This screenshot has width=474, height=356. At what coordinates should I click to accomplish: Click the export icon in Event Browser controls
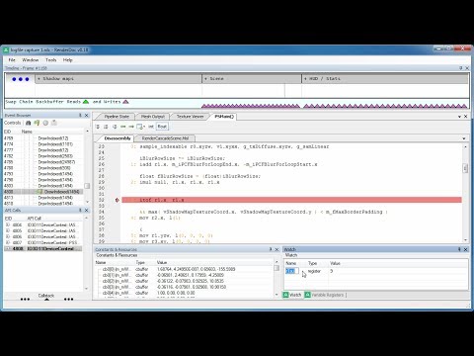coord(54,123)
